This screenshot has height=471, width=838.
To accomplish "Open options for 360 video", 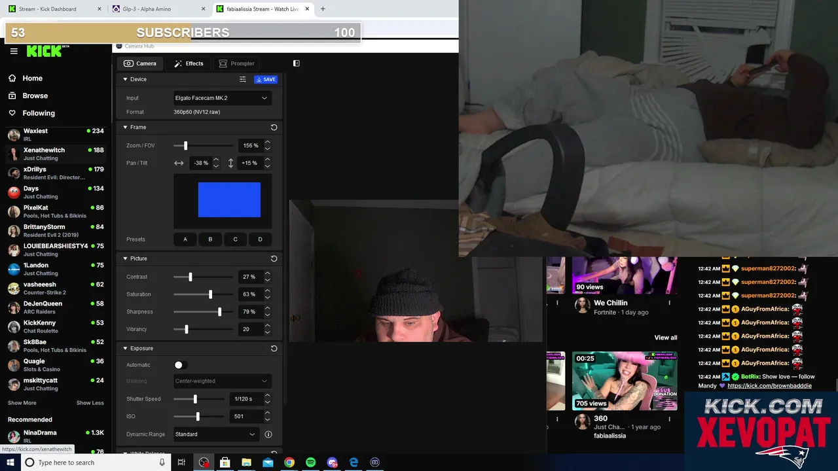I will pos(669,419).
